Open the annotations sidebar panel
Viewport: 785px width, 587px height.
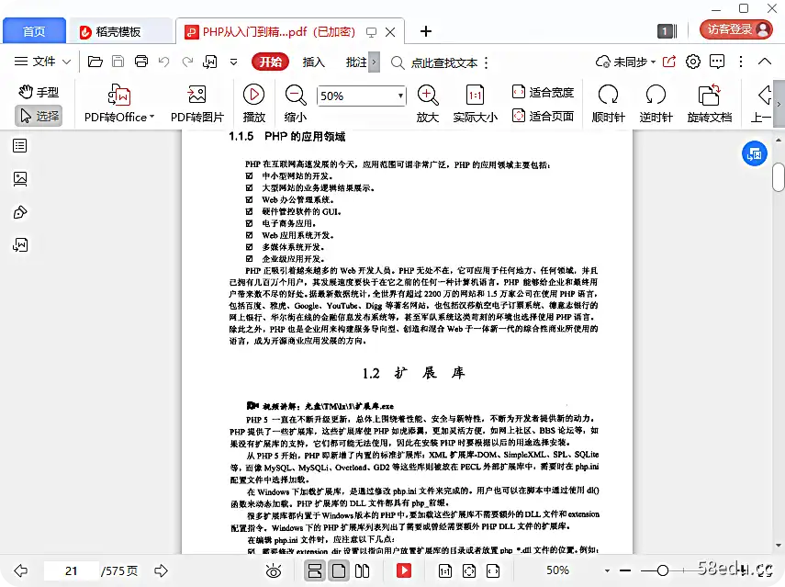pos(20,212)
